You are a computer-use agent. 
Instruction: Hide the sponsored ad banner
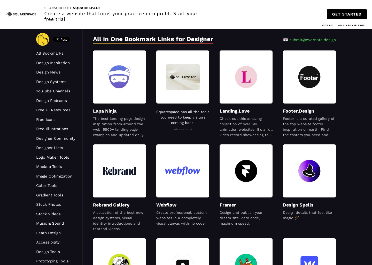(327, 25)
